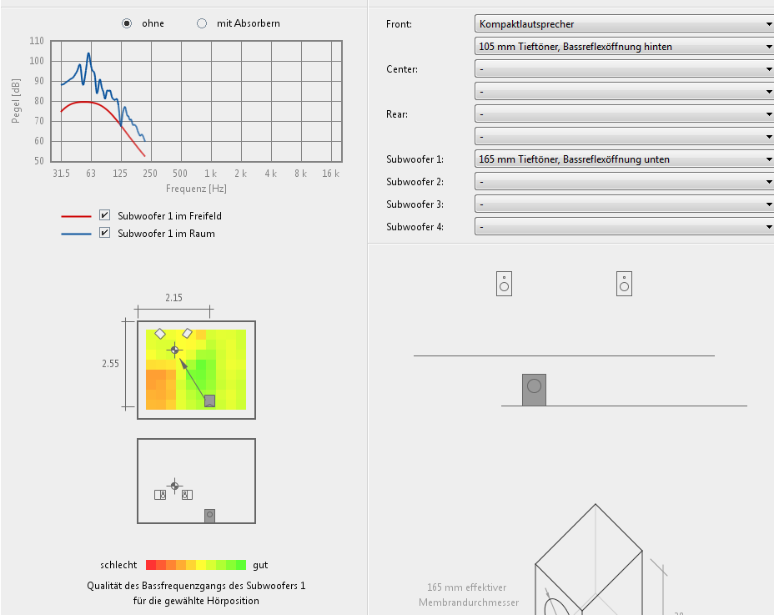
Task: Click listening position crosshair in lower room view
Action: coord(174,485)
